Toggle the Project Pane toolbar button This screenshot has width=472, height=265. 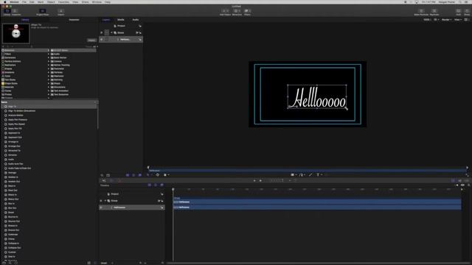[43, 11]
